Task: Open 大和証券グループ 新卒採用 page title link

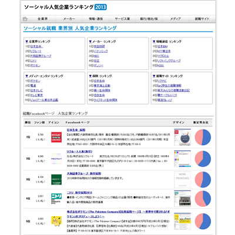Action: click(x=84, y=173)
